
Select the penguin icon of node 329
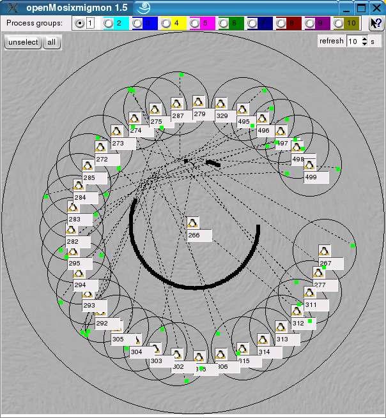220,103
